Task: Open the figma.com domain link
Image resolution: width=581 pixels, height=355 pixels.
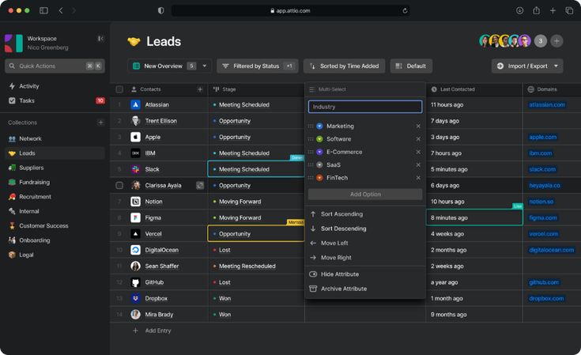Action: pyautogui.click(x=543, y=218)
